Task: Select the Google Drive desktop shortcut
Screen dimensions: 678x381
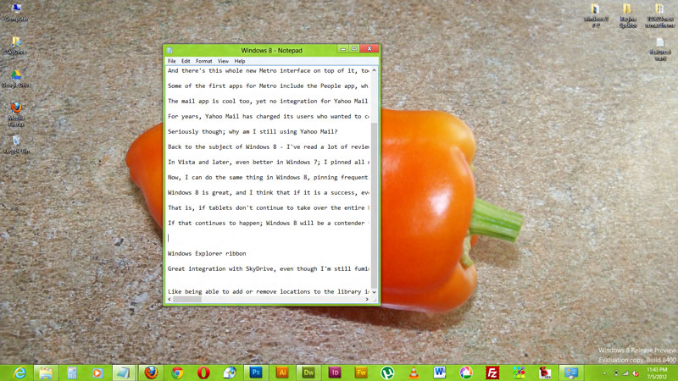Action: [x=16, y=79]
